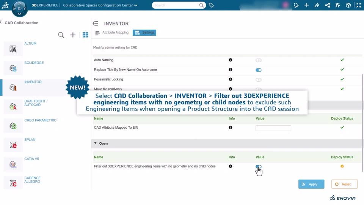Screen dimensions: 364x205
Task: Click the expand fullscreen icon
Action: (x=359, y=5)
